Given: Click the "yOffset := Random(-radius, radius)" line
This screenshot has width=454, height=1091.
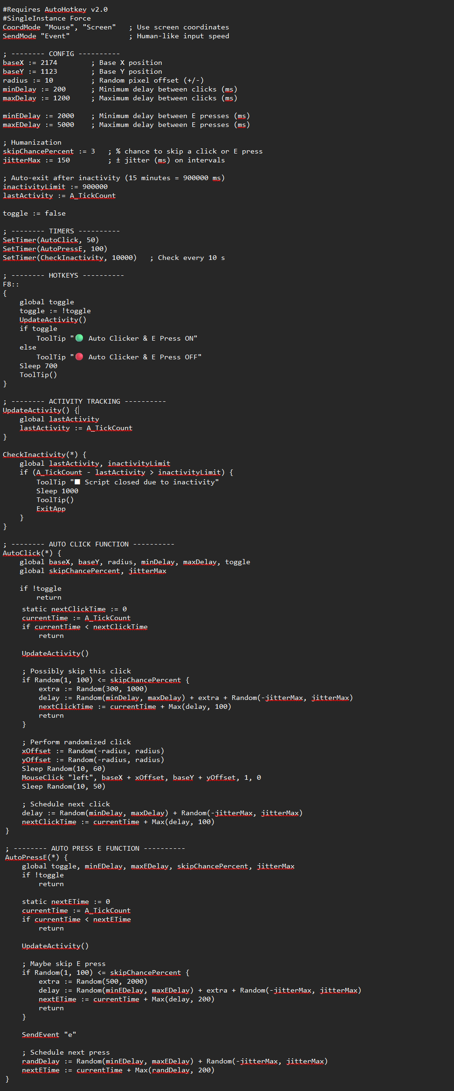Looking at the screenshot, I should [x=93, y=760].
